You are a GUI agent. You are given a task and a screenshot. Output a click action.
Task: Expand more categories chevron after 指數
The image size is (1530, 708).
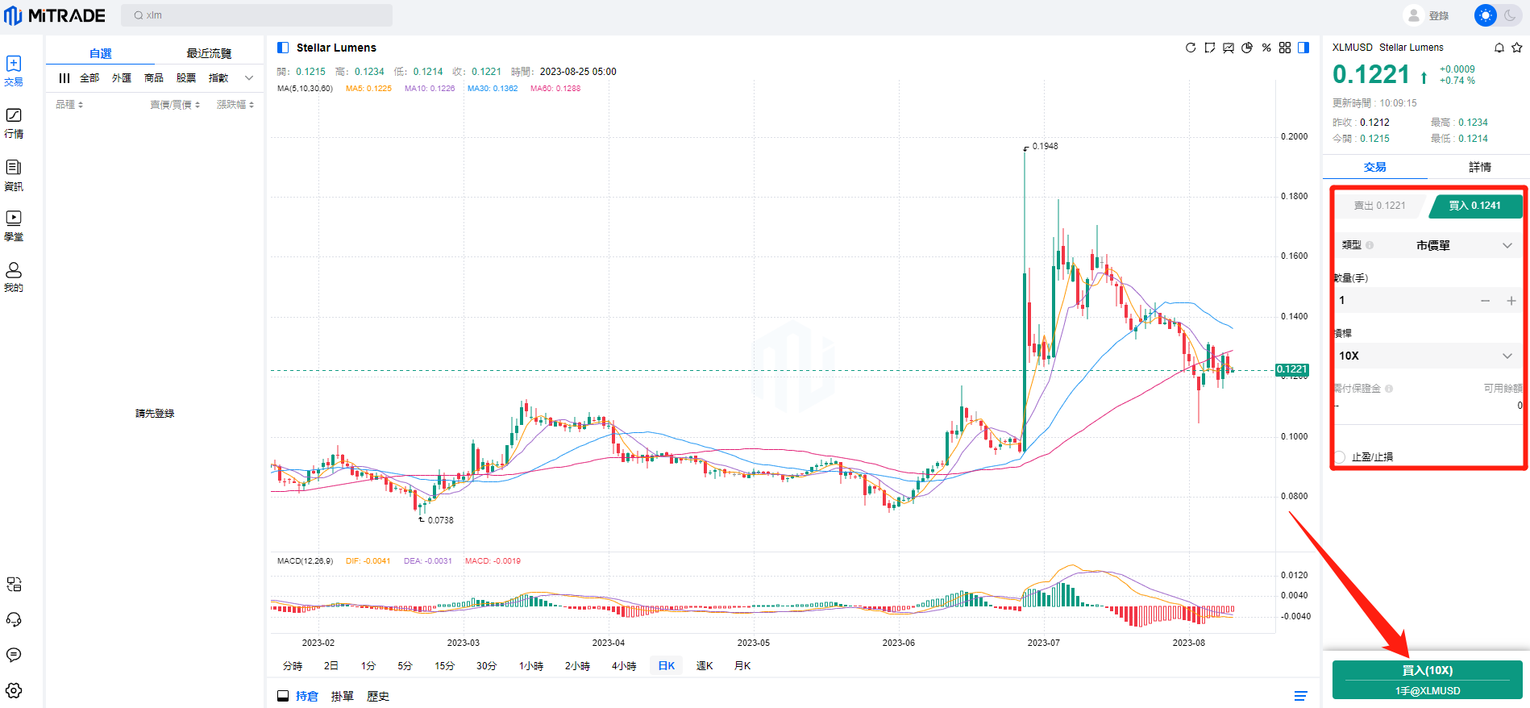pyautogui.click(x=249, y=78)
